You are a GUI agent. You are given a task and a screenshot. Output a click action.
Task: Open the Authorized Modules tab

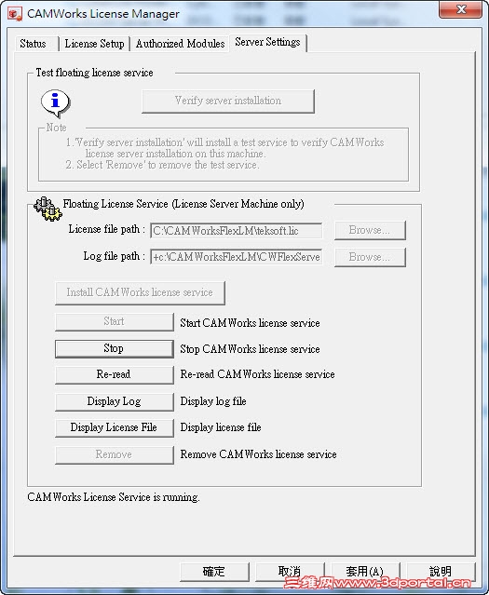[180, 43]
